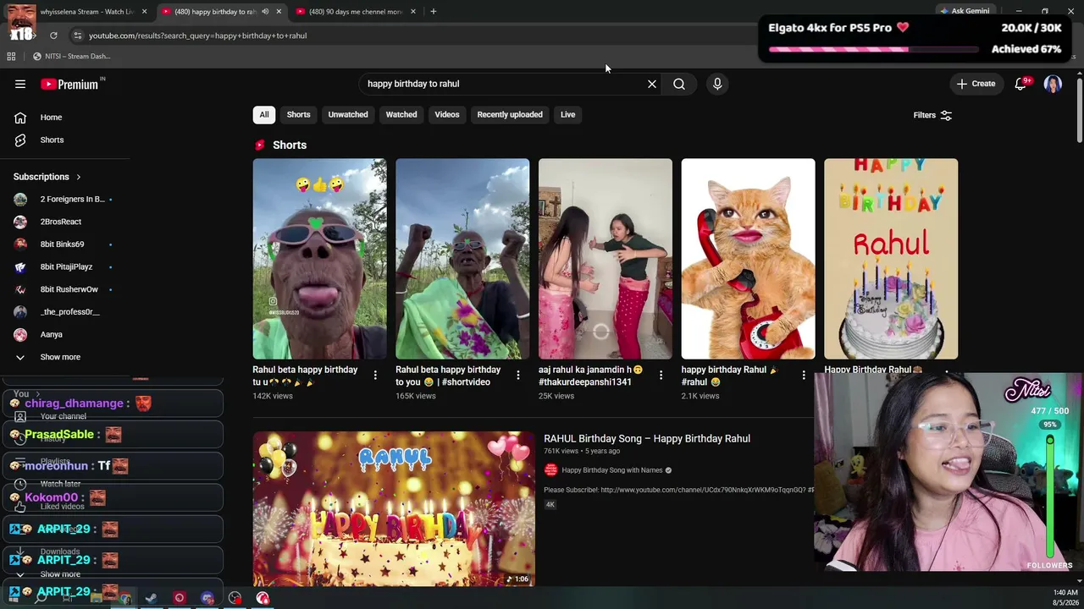Select the All filter chip

(264, 115)
